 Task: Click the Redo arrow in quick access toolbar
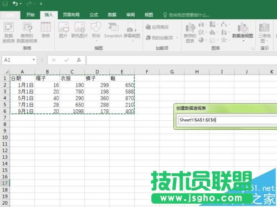tap(29, 4)
